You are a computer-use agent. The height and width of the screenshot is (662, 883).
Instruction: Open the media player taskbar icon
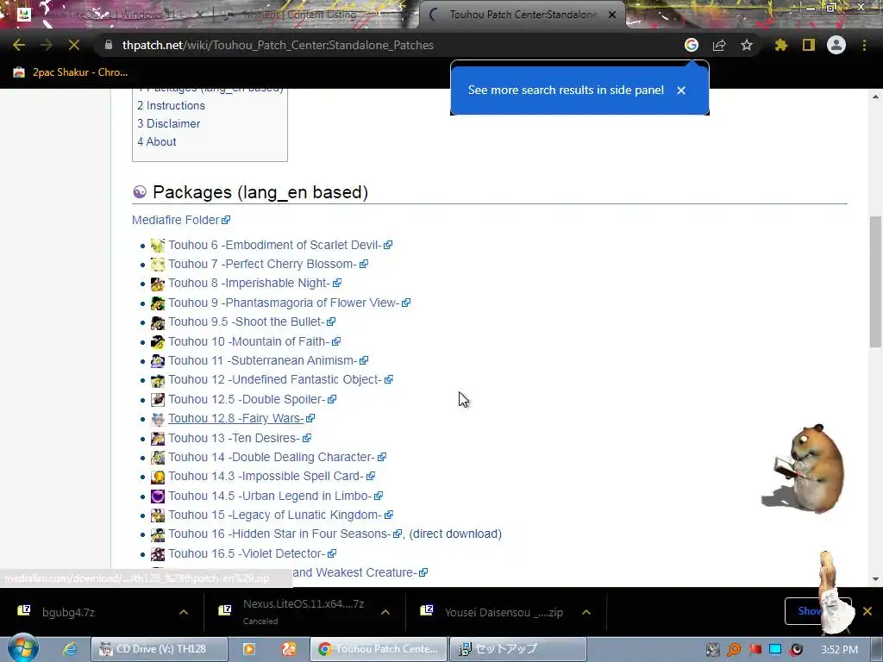coord(249,649)
